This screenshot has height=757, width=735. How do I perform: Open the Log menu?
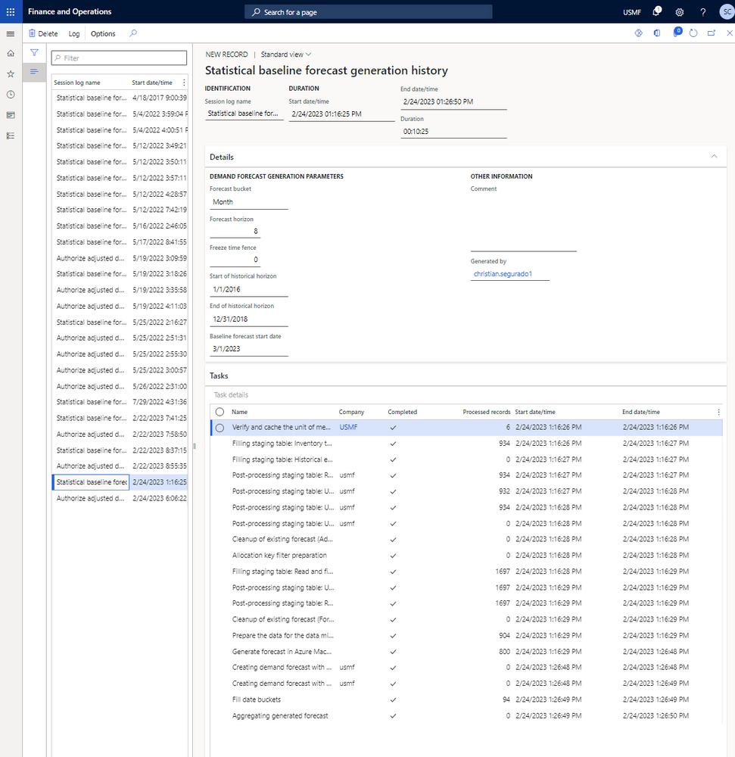pyautogui.click(x=74, y=34)
